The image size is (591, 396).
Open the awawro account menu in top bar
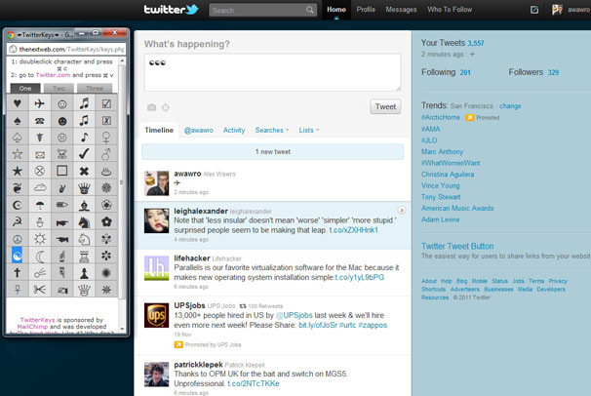571,10
